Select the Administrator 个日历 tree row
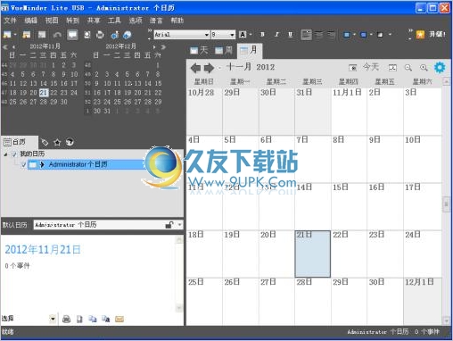 pyautogui.click(x=86, y=164)
